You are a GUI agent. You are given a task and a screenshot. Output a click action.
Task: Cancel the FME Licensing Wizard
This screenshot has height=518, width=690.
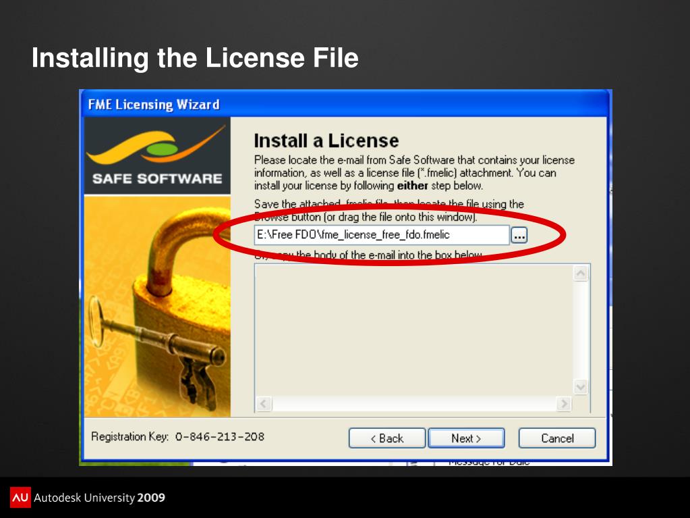point(557,438)
